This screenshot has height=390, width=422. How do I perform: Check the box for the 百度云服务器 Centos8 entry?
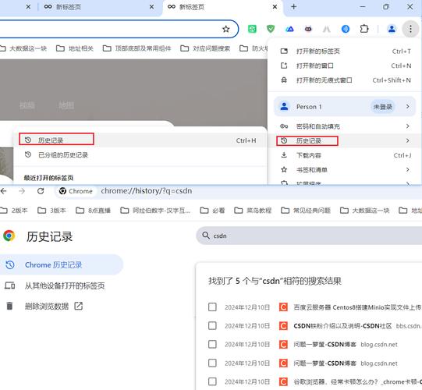tap(212, 307)
